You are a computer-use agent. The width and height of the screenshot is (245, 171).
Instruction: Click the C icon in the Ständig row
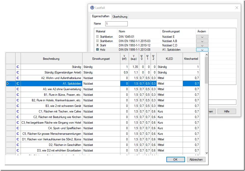pyautogui.click(x=18, y=67)
